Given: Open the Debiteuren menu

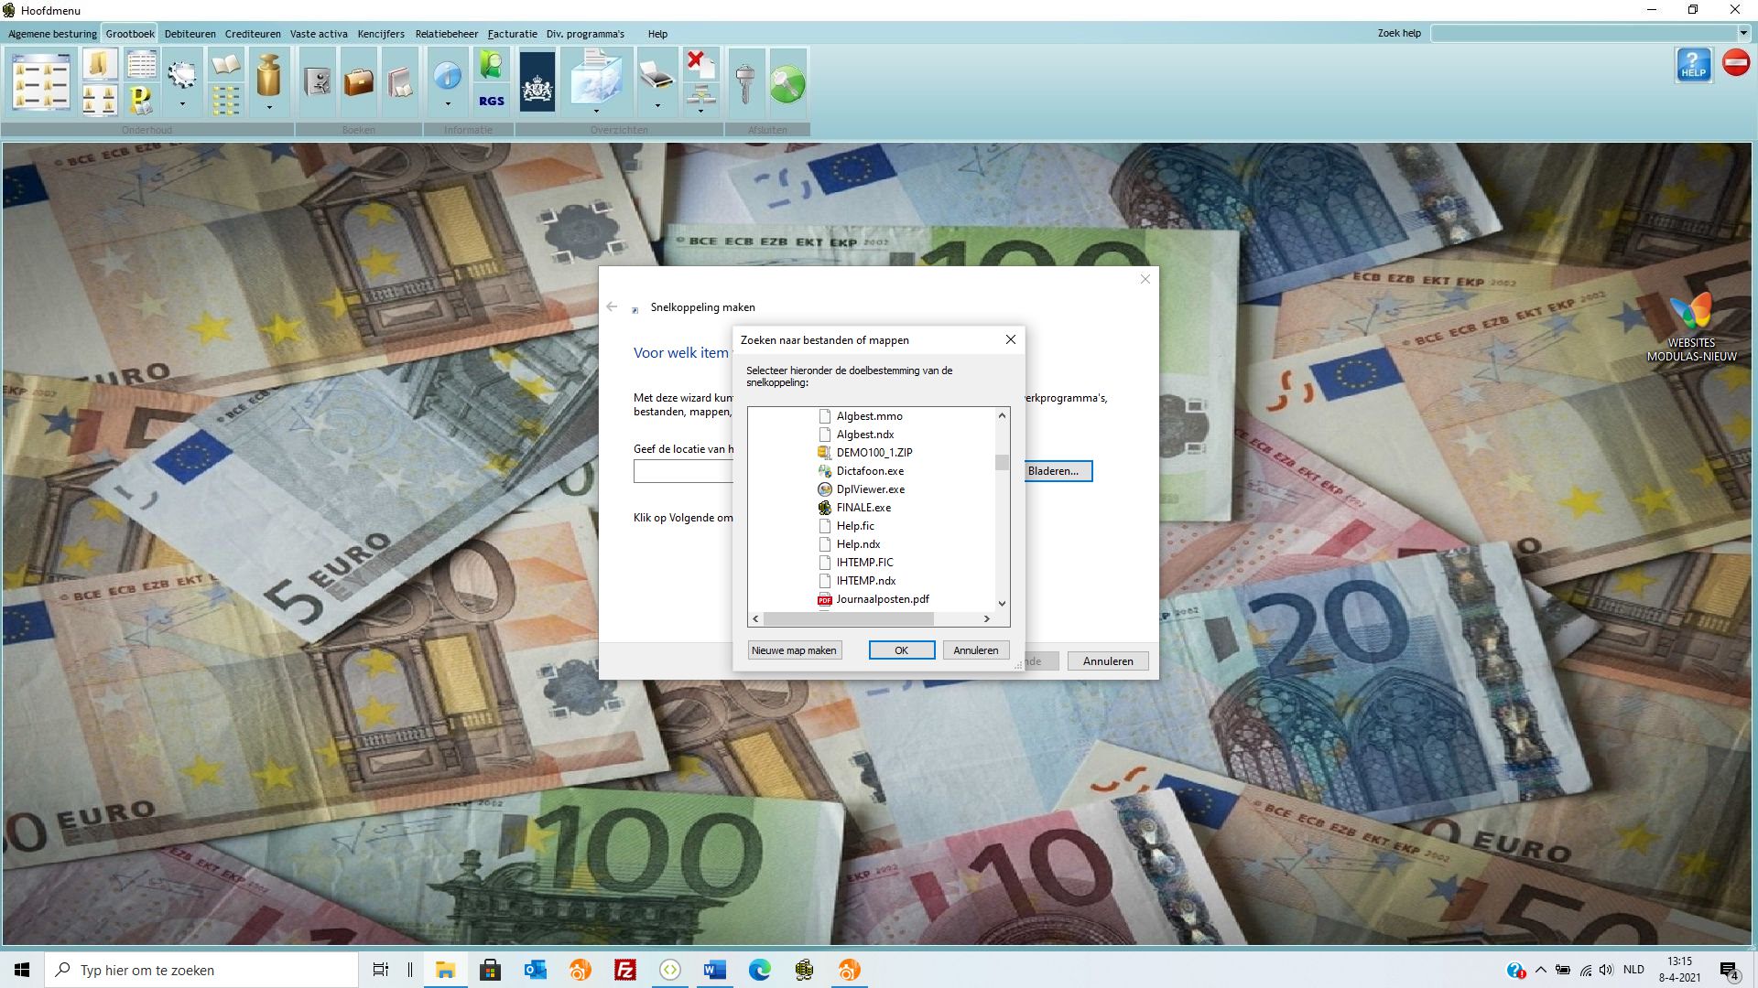Looking at the screenshot, I should click(x=190, y=34).
